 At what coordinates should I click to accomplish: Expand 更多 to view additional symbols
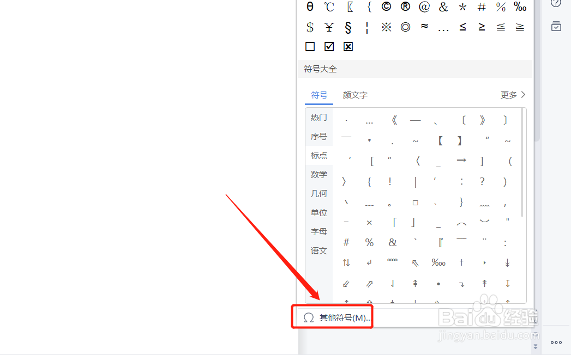pos(509,94)
